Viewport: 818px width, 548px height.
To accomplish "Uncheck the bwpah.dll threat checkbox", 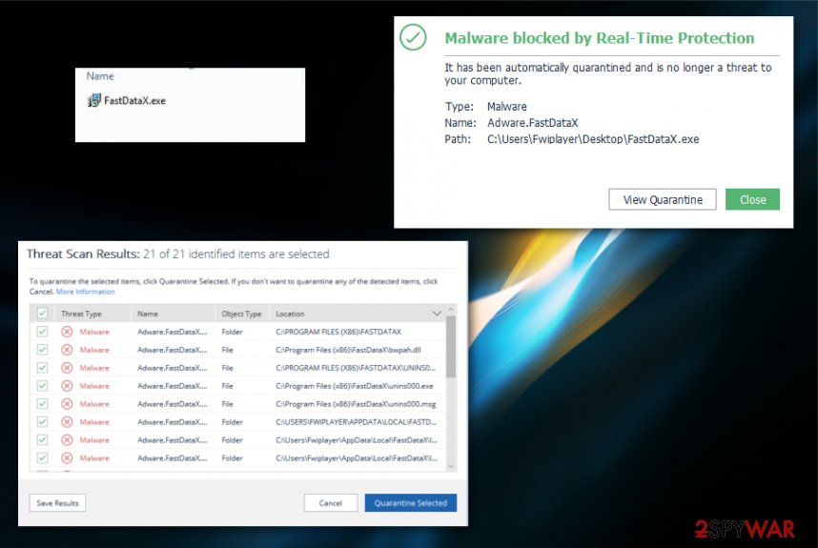I will [x=42, y=350].
